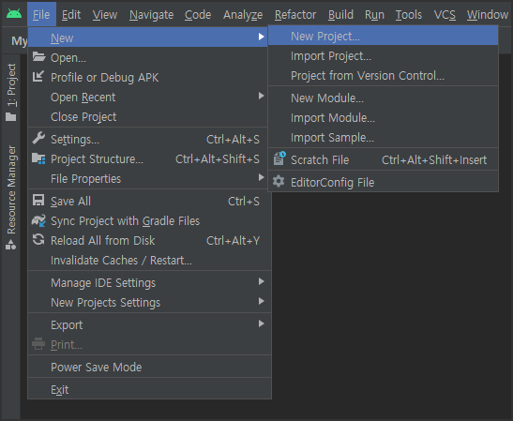This screenshot has height=421, width=513.
Task: Expand the File Properties submenu arrow
Action: [261, 177]
